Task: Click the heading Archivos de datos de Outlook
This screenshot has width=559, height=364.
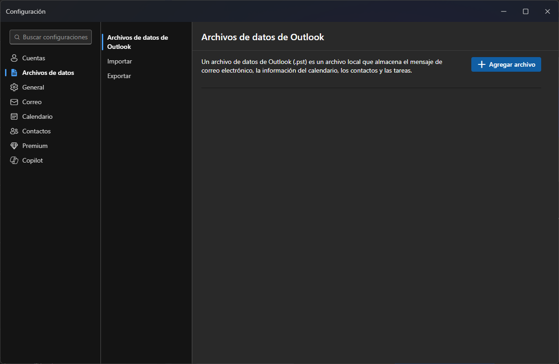Action: (263, 37)
